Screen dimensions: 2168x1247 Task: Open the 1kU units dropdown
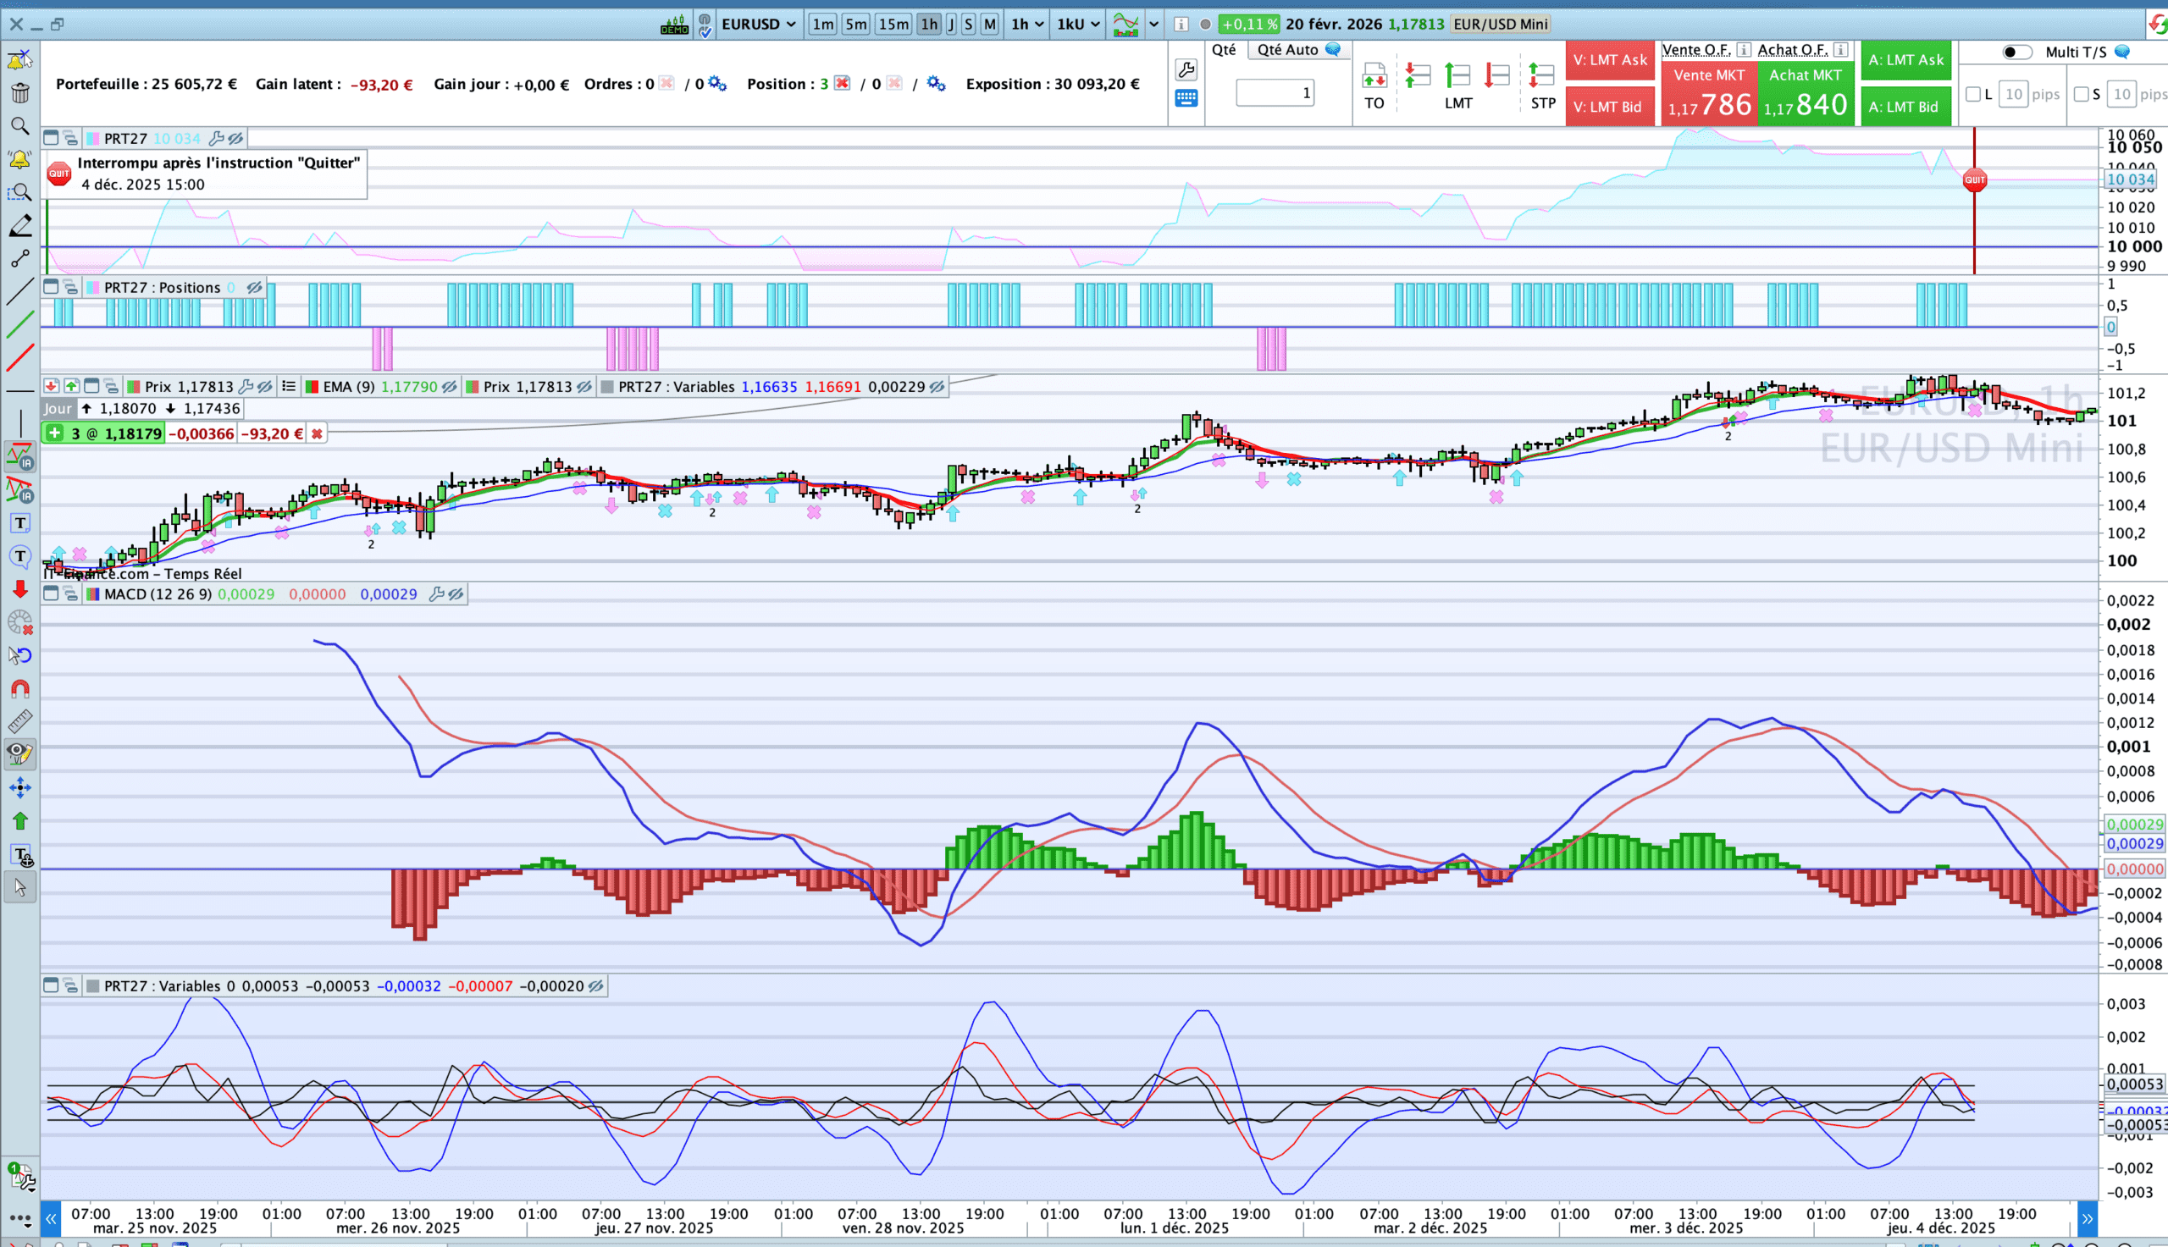coord(1077,24)
